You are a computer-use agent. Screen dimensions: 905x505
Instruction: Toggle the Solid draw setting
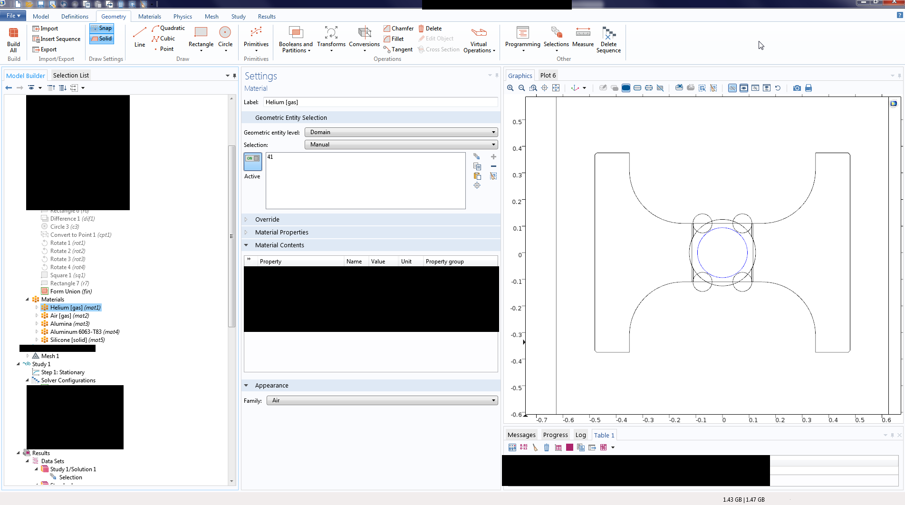click(102, 39)
